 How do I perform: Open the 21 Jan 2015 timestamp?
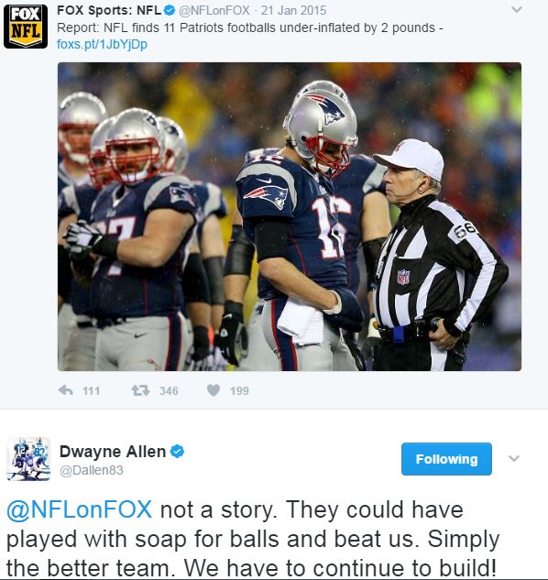[x=293, y=10]
